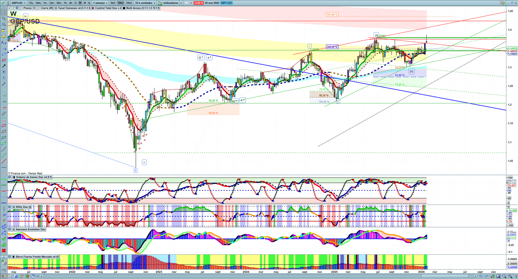518x279 pixels.
Task: Open the GBPUSD symbol dropdown
Action: point(18,3)
